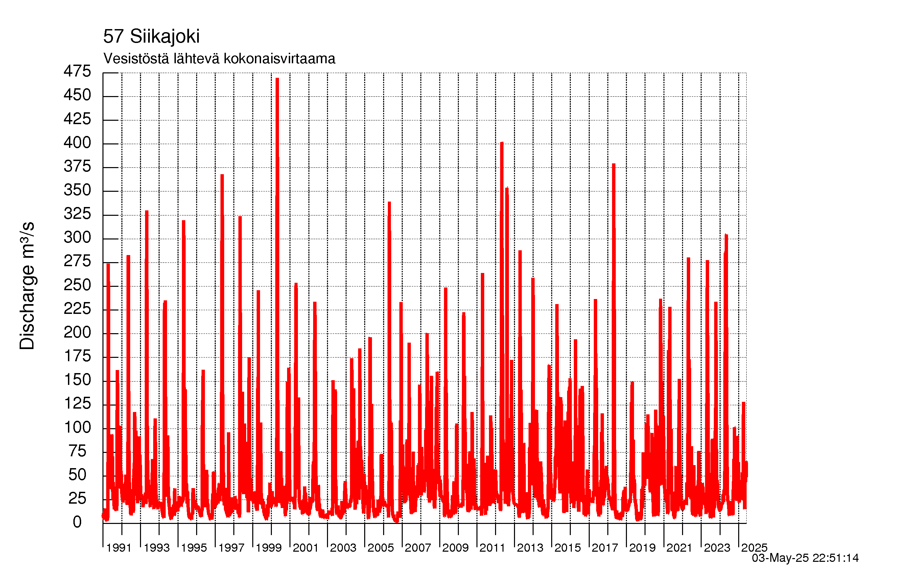Viewport: 913px width, 575px height.
Task: Click the y-axis value 250
Action: pos(77,285)
